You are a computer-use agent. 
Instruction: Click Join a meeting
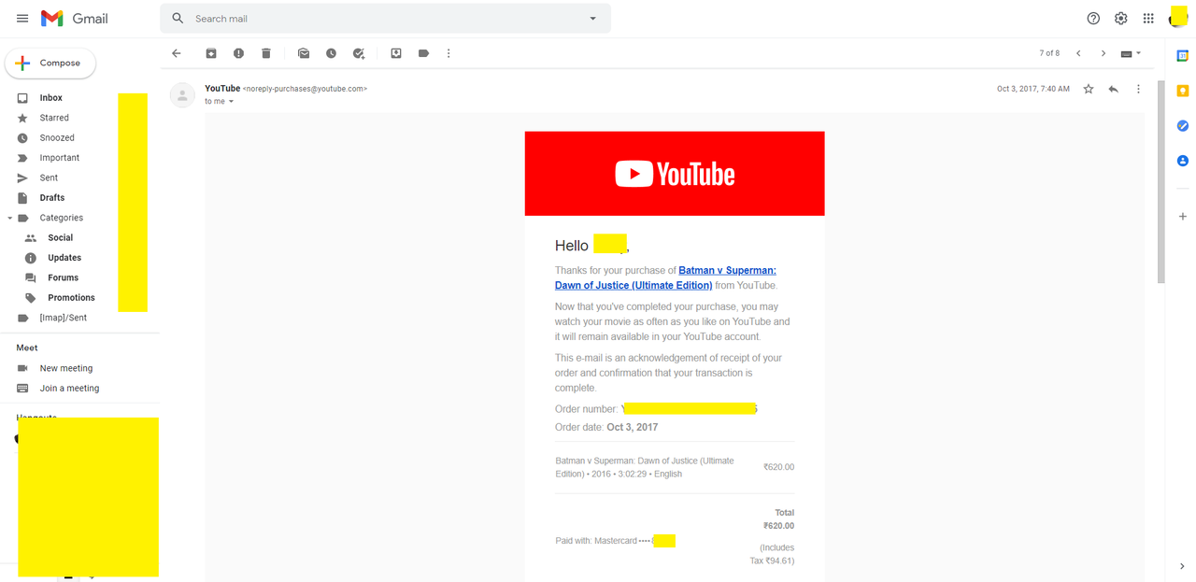click(x=69, y=388)
